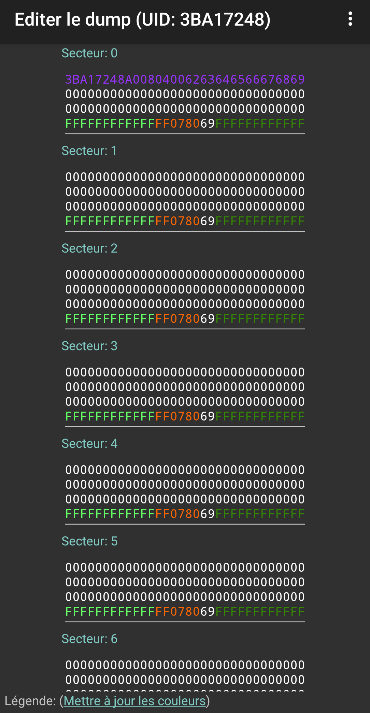Click the 'Secteur: 5' header label
The width and height of the screenshot is (370, 713).
tap(89, 541)
